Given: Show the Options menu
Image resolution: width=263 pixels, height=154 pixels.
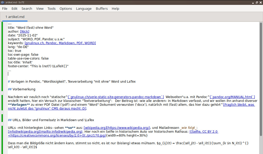Looking at the screenshot, I should (66, 8).
